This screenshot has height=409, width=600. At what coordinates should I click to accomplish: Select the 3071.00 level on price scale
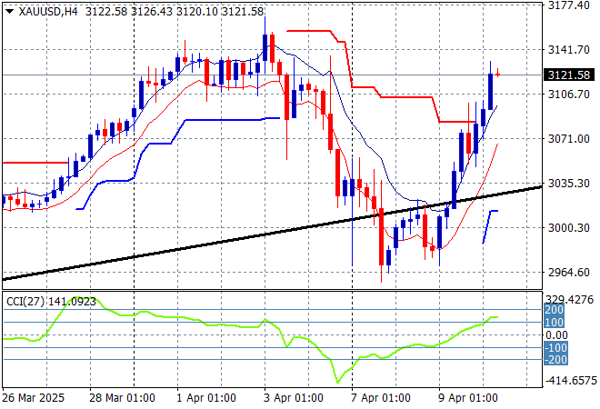(x=569, y=138)
